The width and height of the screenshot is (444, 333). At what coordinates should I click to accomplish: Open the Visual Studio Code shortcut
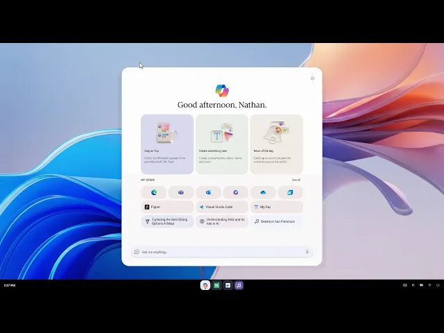pyautogui.click(x=222, y=207)
